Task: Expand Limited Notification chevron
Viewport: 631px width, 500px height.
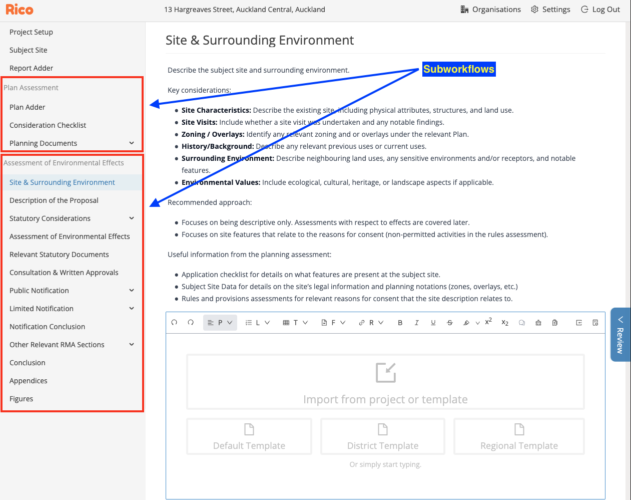Action: click(132, 309)
